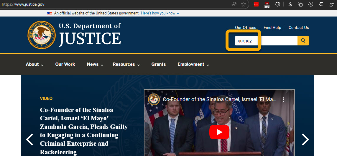Viewport: 337px width, 156px height.
Task: Open the Co-Founder of Sinaloa Cartel headline
Action: pos(84,131)
